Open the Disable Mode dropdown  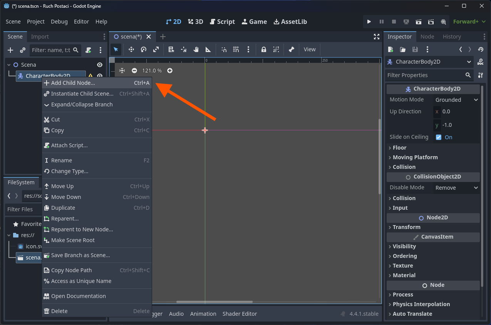(457, 188)
